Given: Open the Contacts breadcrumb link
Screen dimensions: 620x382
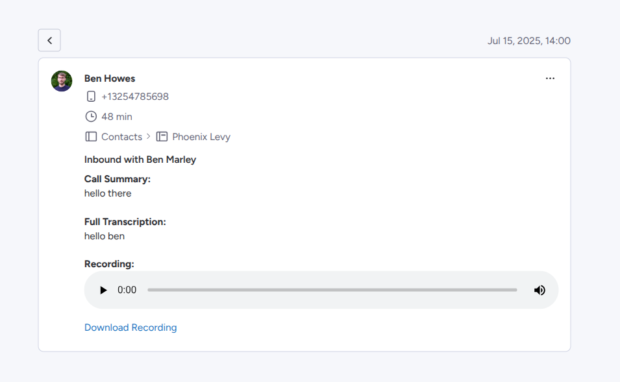Looking at the screenshot, I should pyautogui.click(x=121, y=137).
